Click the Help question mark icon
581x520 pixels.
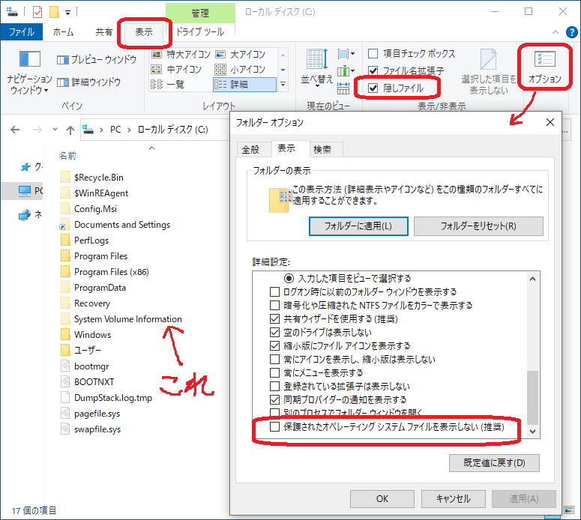572,32
